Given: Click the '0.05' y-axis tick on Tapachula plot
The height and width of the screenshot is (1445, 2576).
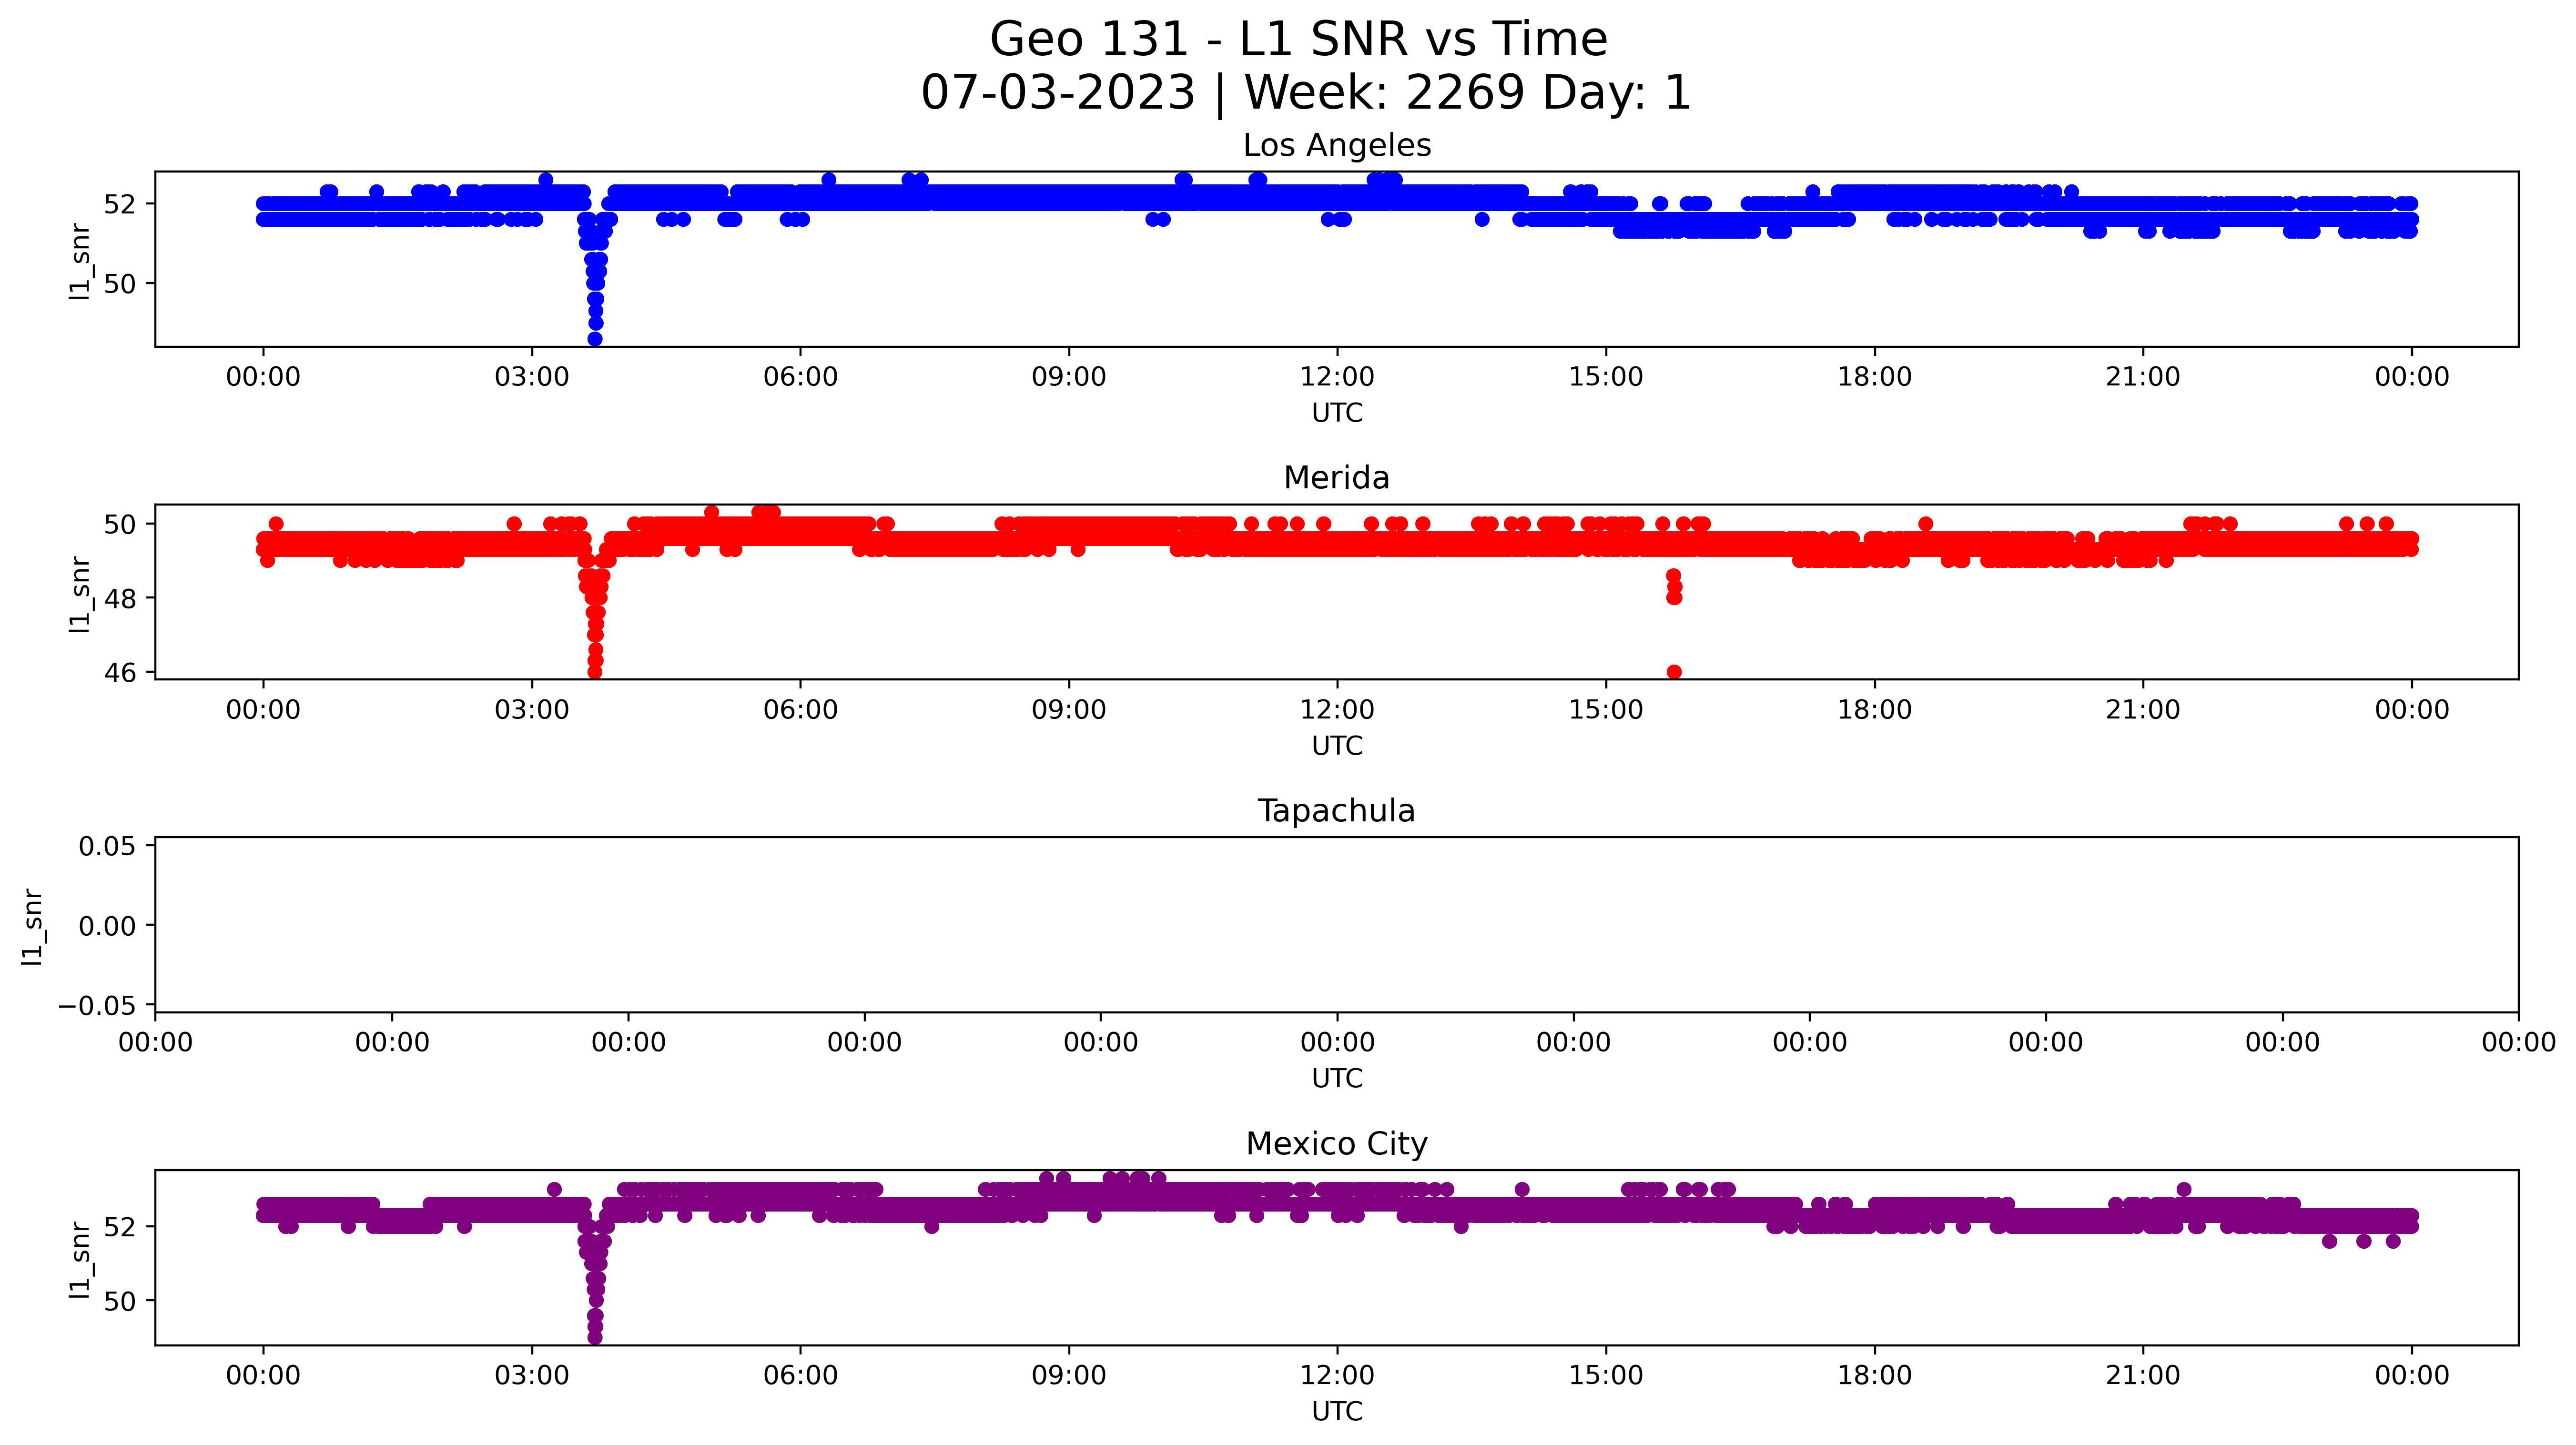Looking at the screenshot, I should pyautogui.click(x=107, y=846).
